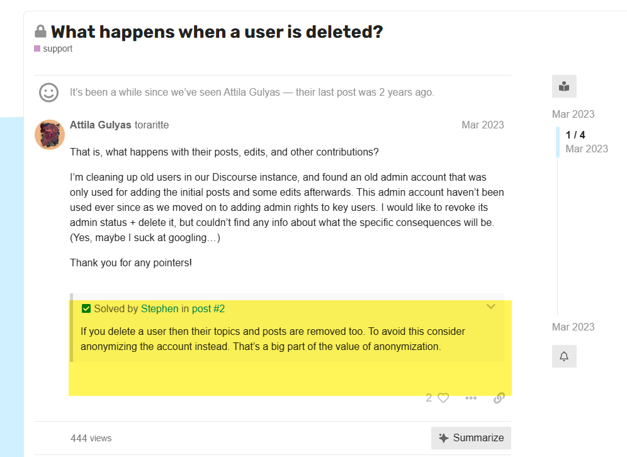Click the pink support category color square
Screen dimensions: 627x457
point(37,48)
